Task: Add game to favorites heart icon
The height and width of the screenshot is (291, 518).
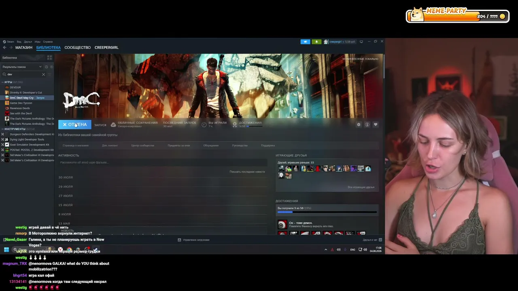Action: point(376,124)
